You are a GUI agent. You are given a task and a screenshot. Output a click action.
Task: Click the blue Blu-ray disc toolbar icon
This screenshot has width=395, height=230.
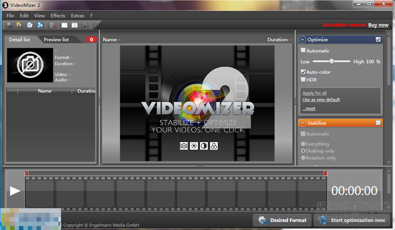(40, 25)
